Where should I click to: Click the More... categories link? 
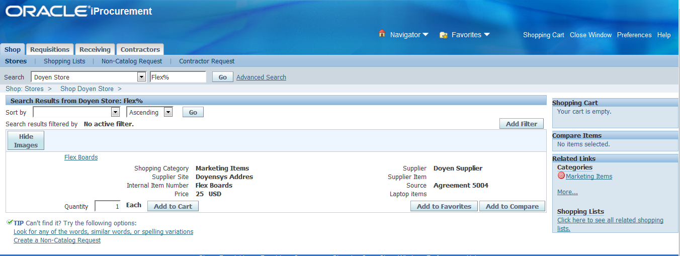click(x=567, y=192)
